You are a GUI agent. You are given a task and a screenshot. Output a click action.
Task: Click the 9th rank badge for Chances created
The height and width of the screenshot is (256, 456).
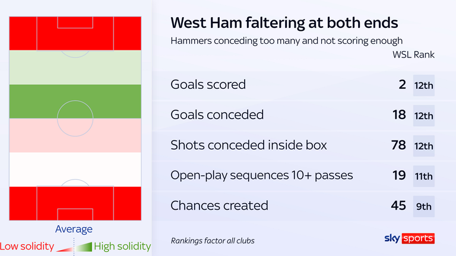tap(423, 206)
